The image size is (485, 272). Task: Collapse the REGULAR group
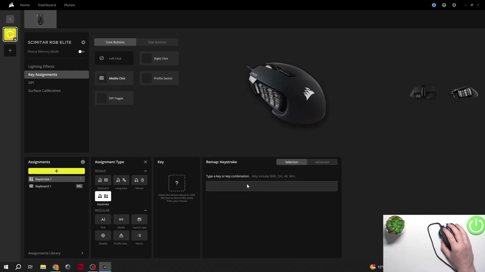point(145,210)
